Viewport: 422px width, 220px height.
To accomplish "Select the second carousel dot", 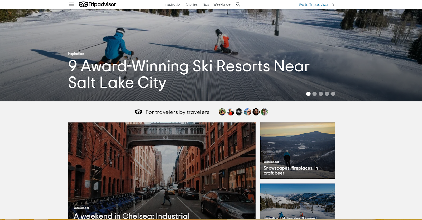I will pos(314,94).
